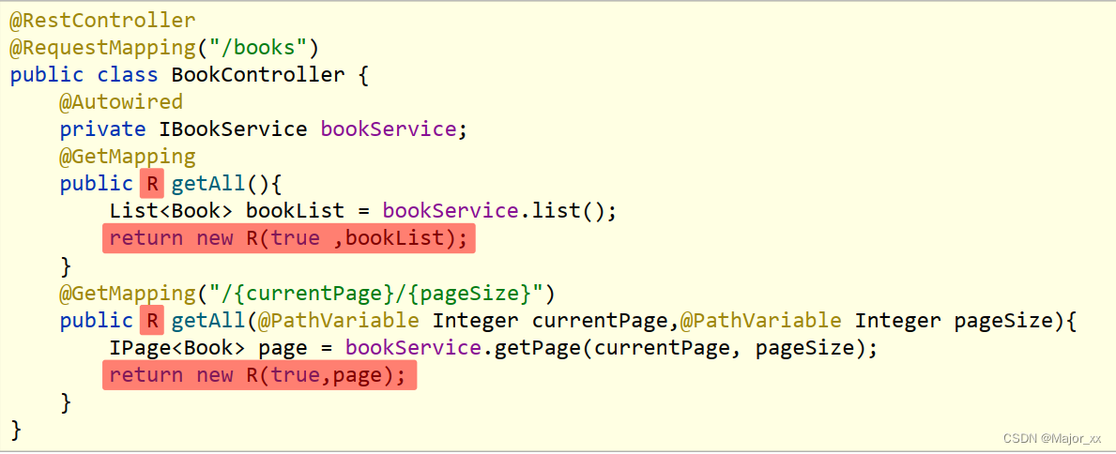Image resolution: width=1116 pixels, height=454 pixels.
Task: Click the page variable in the IPage declaration
Action: (282, 348)
